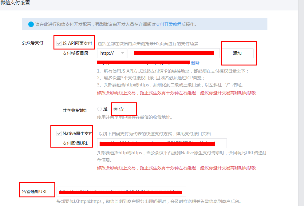Image resolution: width=304 pixels, height=206 pixels.
Task: Click the 公众号支付 section label
Action: 33,43
